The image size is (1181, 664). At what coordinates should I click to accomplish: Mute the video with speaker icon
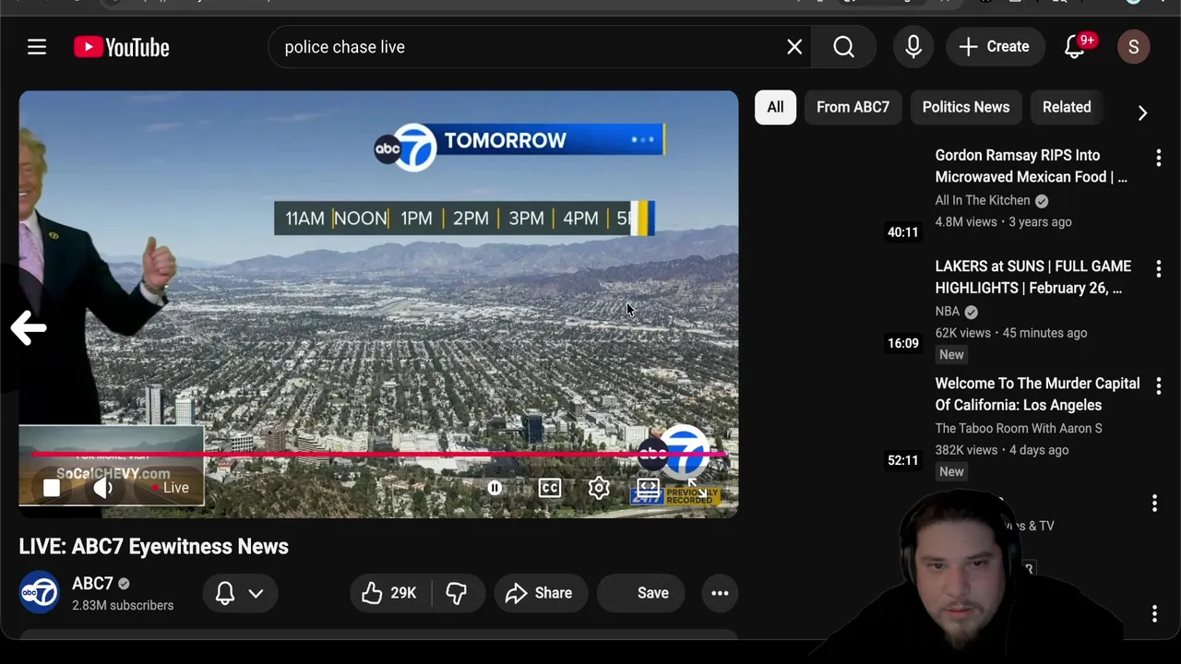(x=103, y=488)
